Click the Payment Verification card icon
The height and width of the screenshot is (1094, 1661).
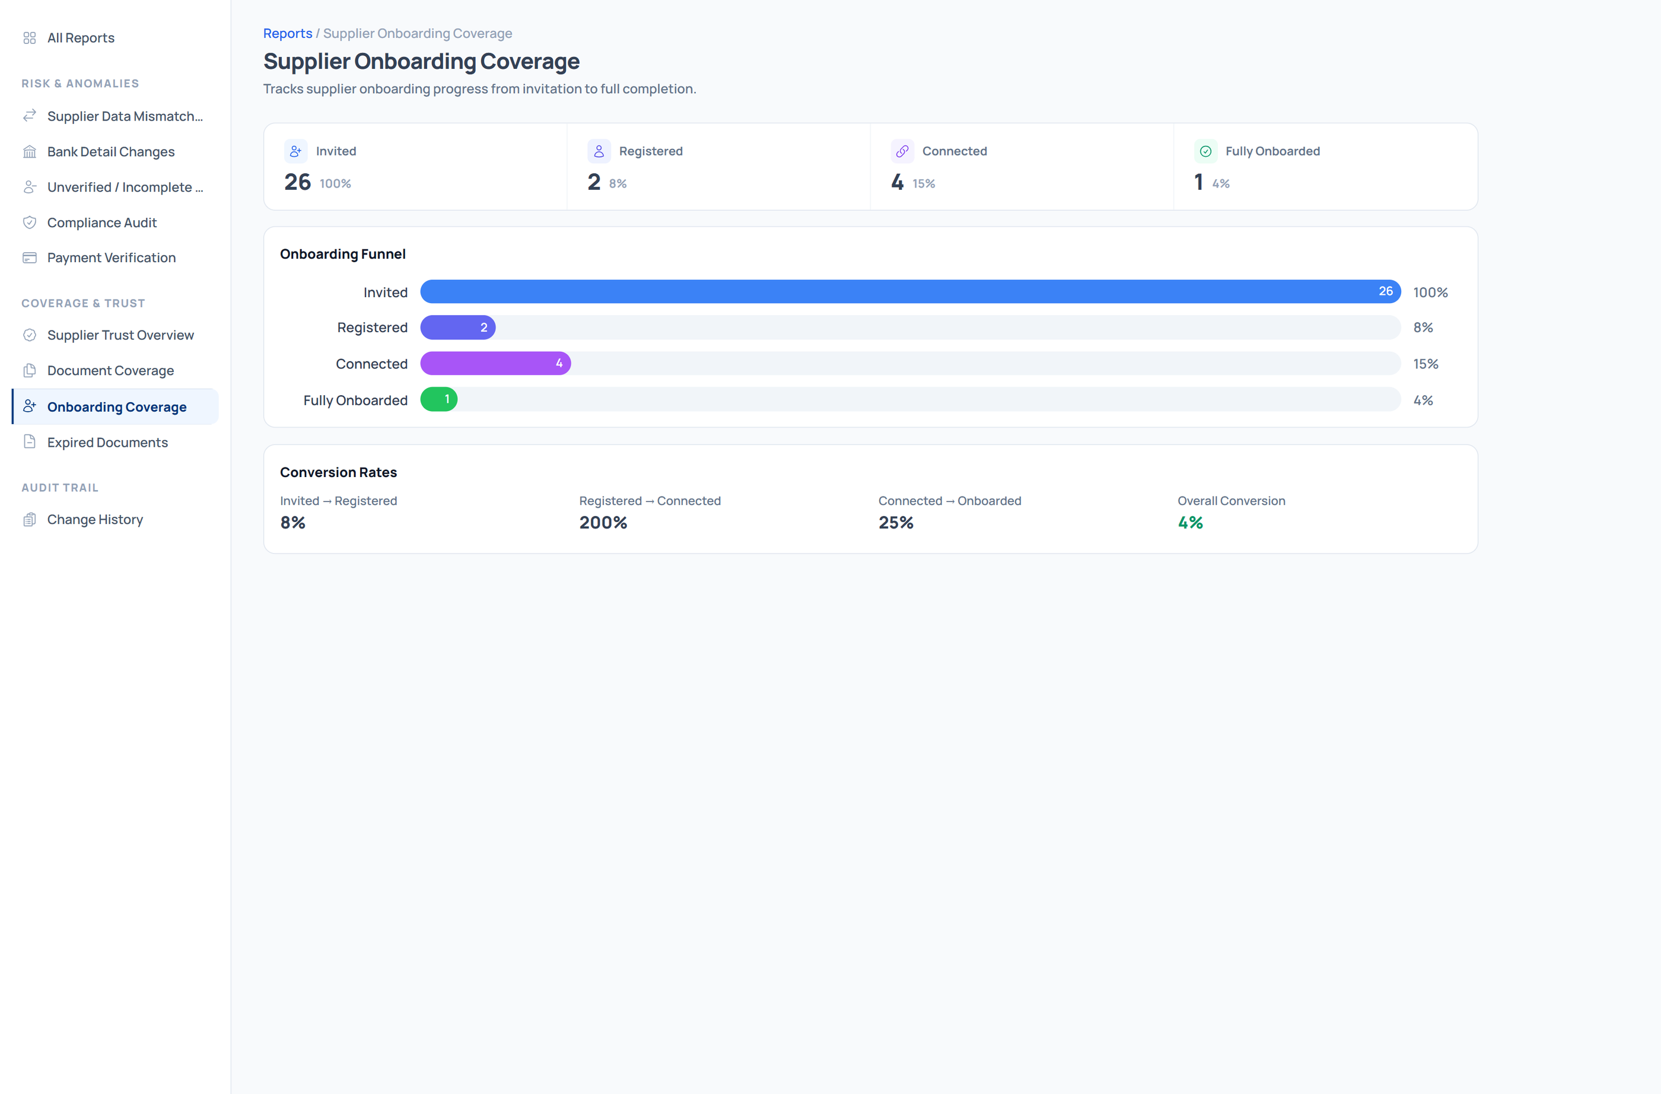(x=29, y=257)
